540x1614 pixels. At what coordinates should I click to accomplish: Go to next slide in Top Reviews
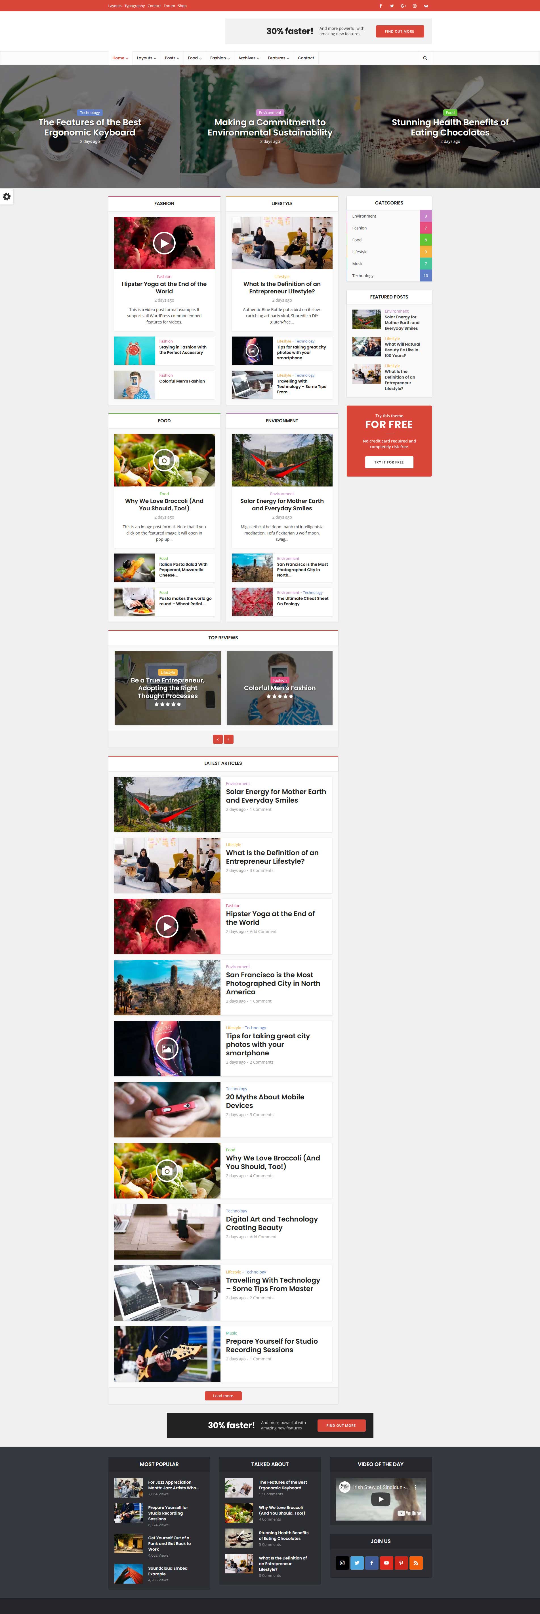[x=229, y=739]
